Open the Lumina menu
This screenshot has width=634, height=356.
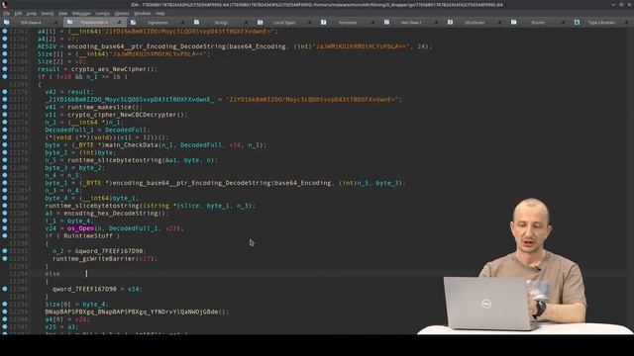(103, 13)
